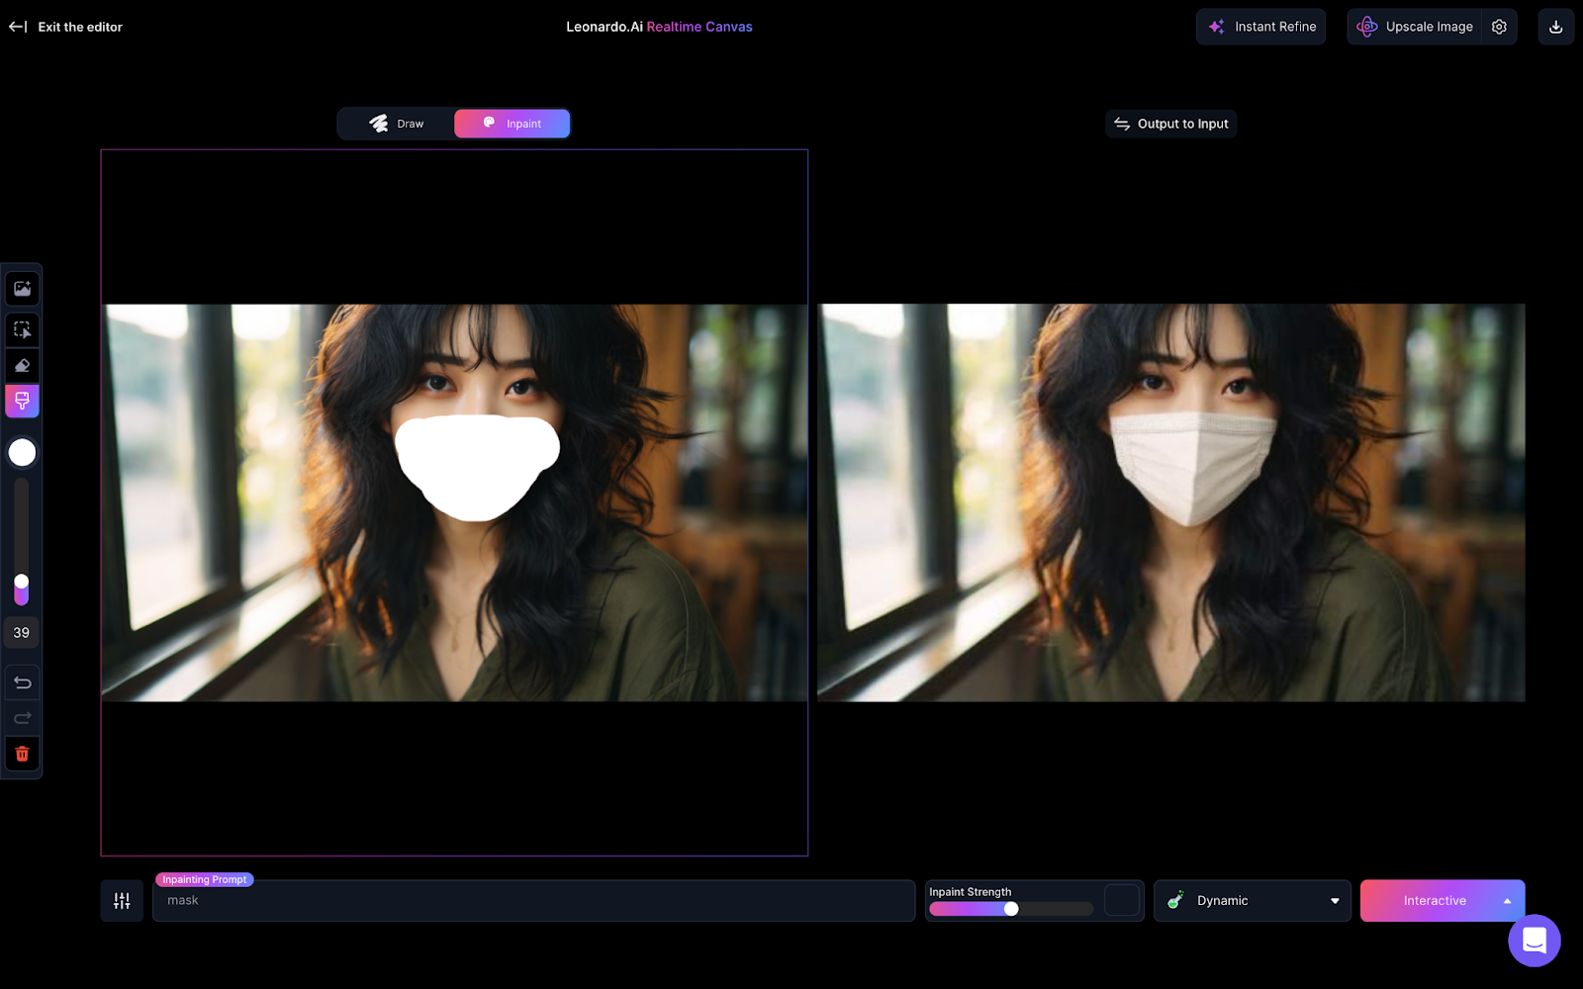Click the Exit the editor back arrow
Screen dimensions: 1583x989
(x=18, y=27)
